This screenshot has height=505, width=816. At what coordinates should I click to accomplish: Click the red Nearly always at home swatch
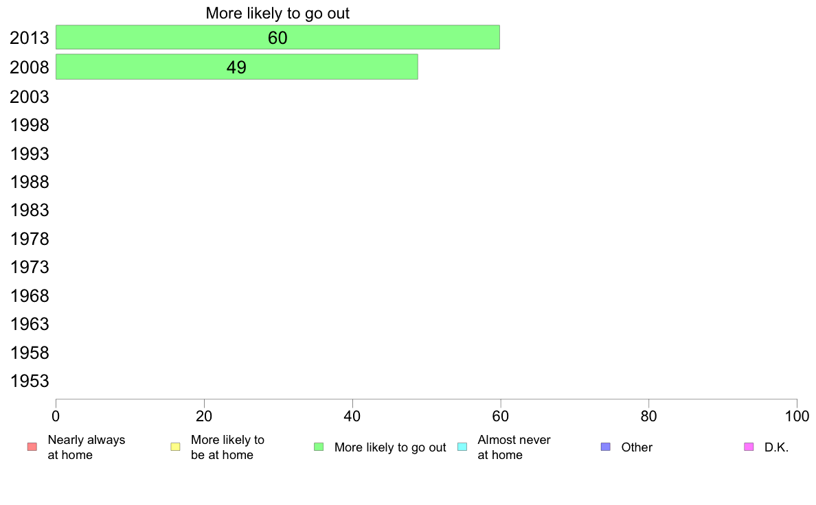coord(32,447)
